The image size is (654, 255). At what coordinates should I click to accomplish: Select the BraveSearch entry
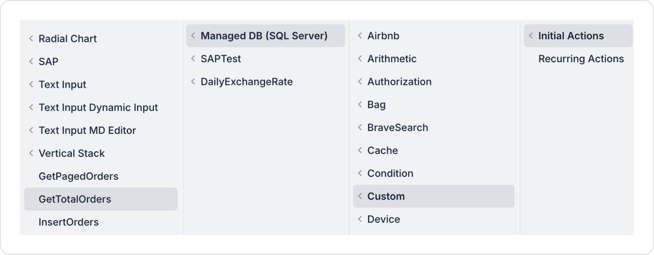(x=398, y=127)
